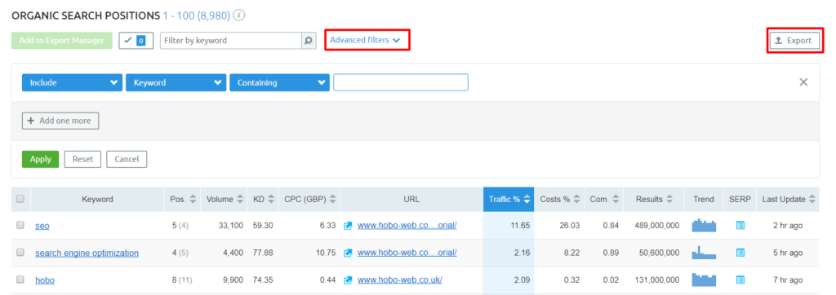Reset the advanced filter
This screenshot has width=836, height=295.
click(82, 159)
